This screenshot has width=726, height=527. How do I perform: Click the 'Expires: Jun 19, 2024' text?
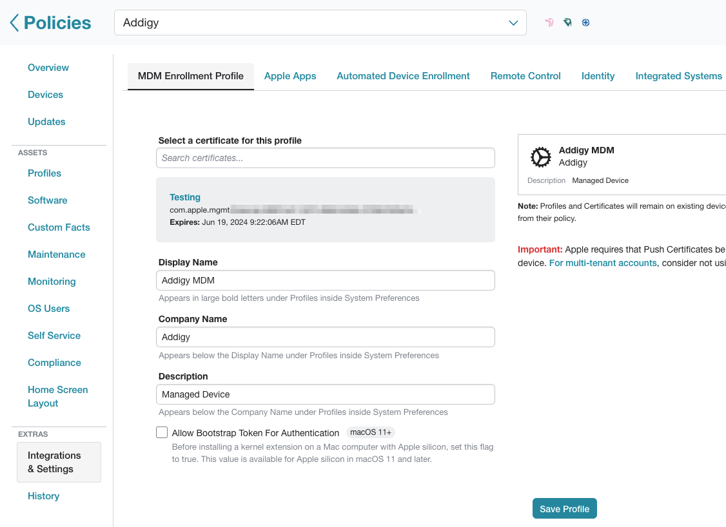pyautogui.click(x=237, y=222)
